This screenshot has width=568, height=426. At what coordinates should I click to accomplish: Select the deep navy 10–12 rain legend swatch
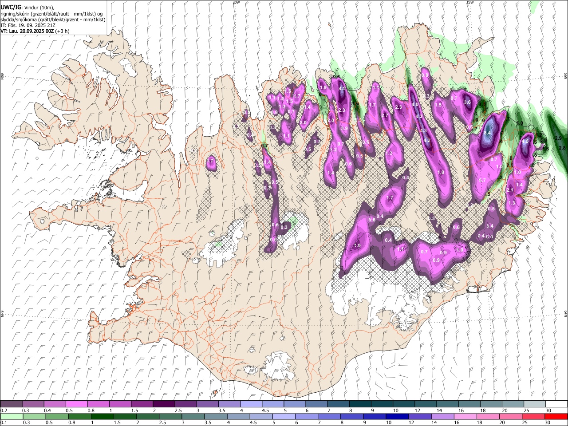click(396, 416)
